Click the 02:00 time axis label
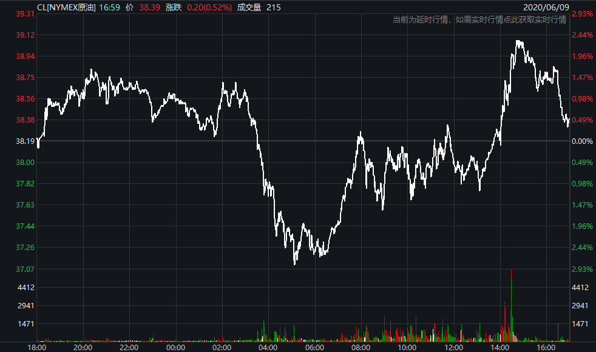596x352 pixels. click(x=222, y=347)
